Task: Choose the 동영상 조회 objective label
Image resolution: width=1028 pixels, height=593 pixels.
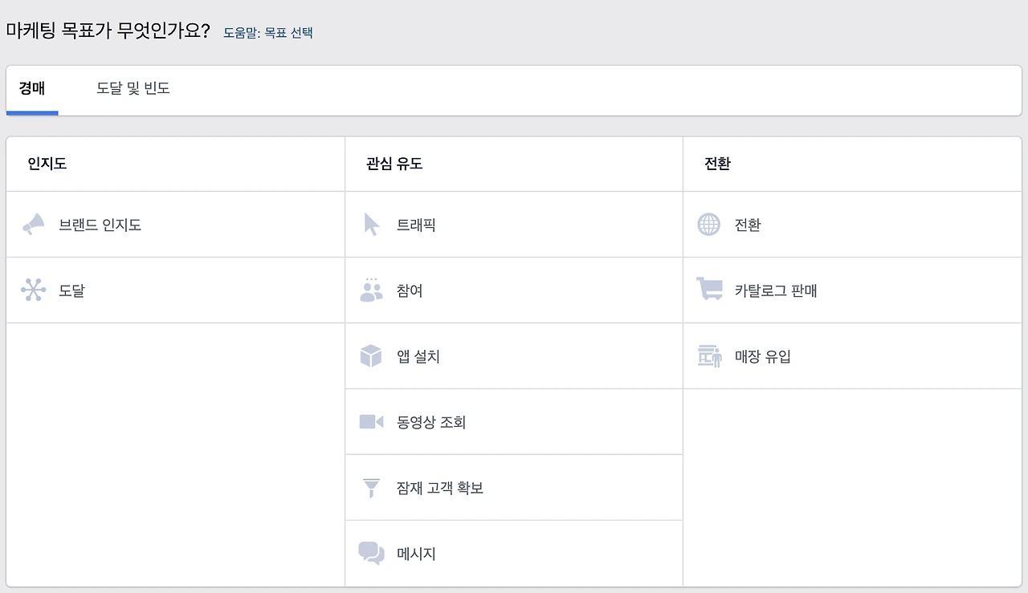Action: coord(431,423)
